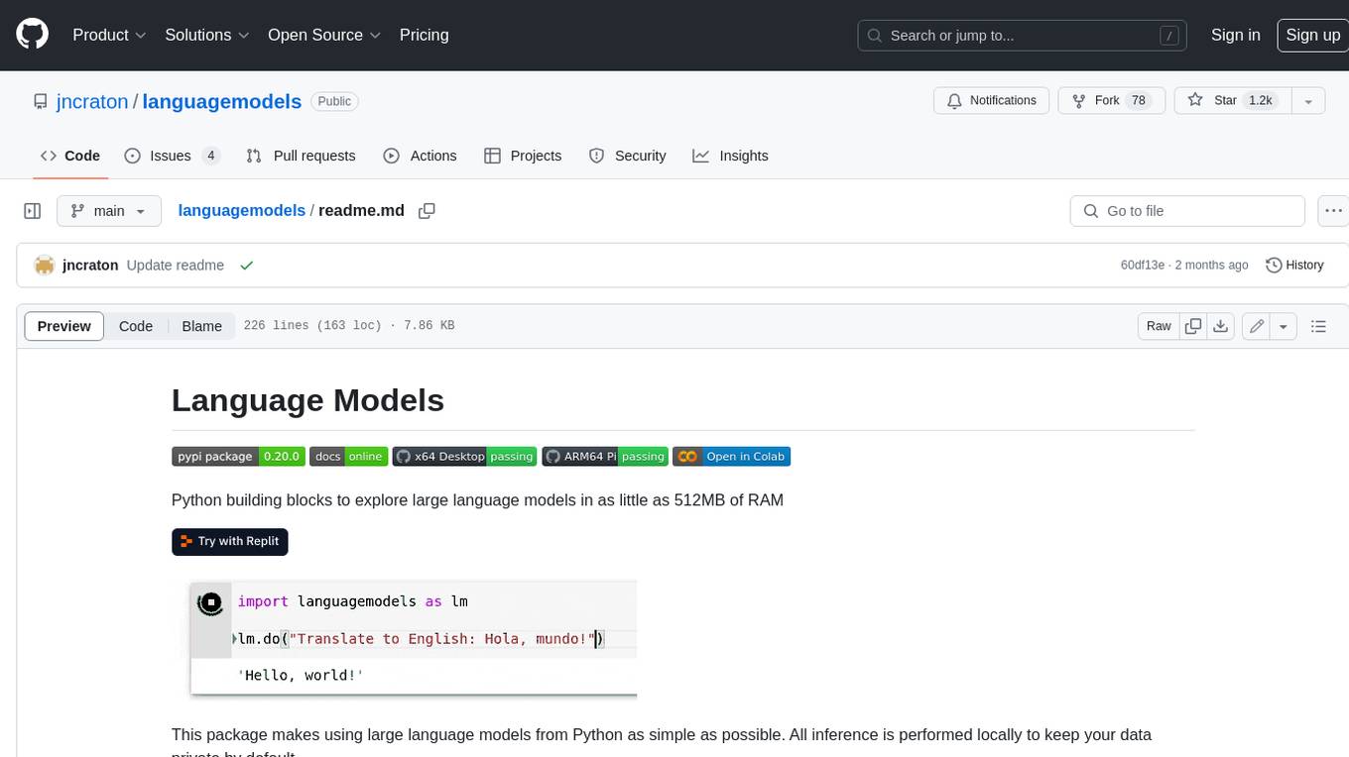The height and width of the screenshot is (757, 1349).
Task: Open the Update readme commit message
Action: click(176, 266)
